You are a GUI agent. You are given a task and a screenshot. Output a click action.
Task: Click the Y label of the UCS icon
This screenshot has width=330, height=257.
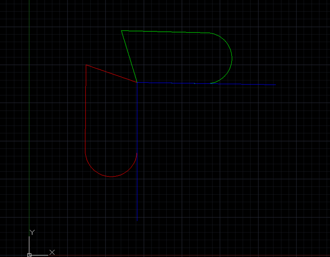[32, 232]
